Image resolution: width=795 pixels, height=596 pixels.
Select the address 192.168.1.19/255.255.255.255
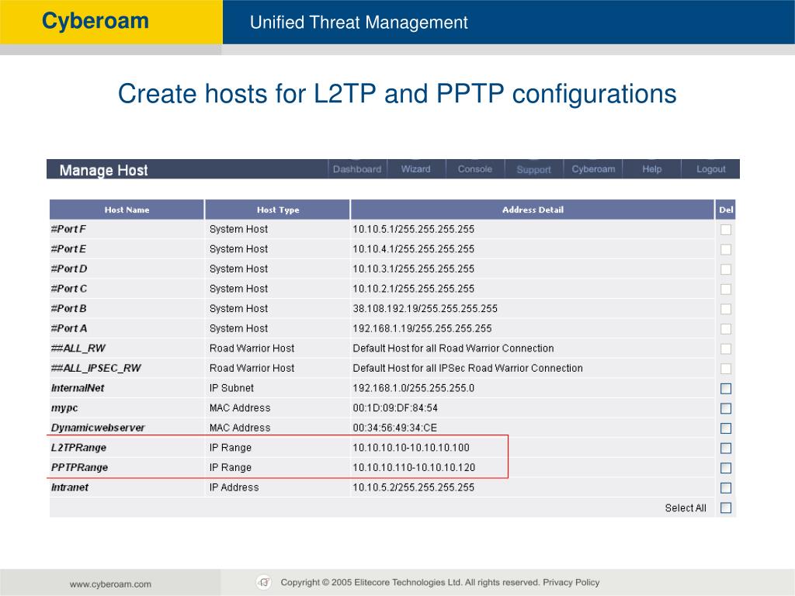pos(422,328)
